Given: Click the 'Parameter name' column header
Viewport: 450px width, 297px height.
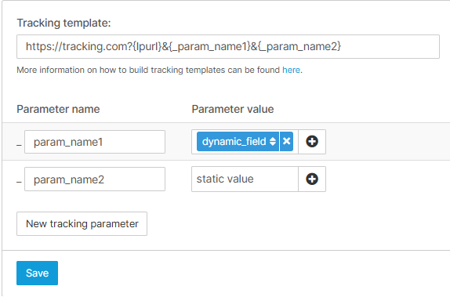Looking at the screenshot, I should pyautogui.click(x=58, y=109).
